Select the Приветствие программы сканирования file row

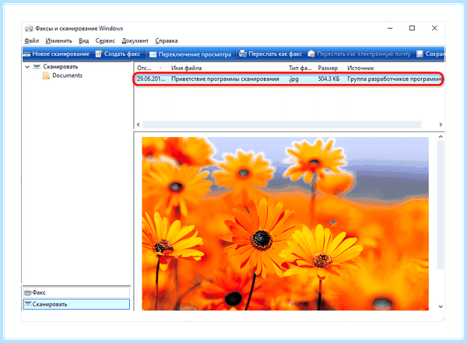point(288,79)
